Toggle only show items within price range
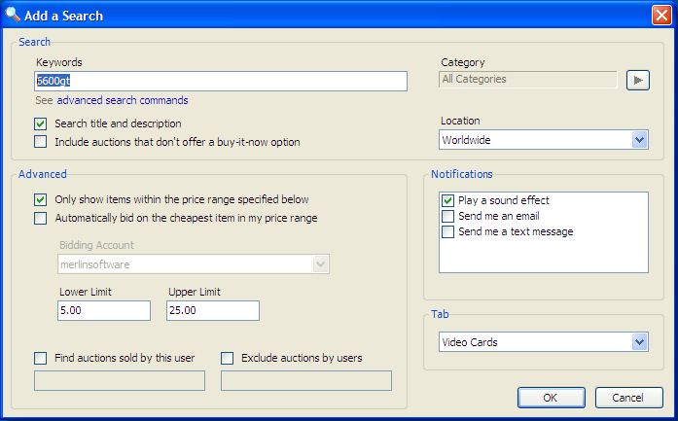Viewport: 678px width, 421px height. pyautogui.click(x=41, y=199)
